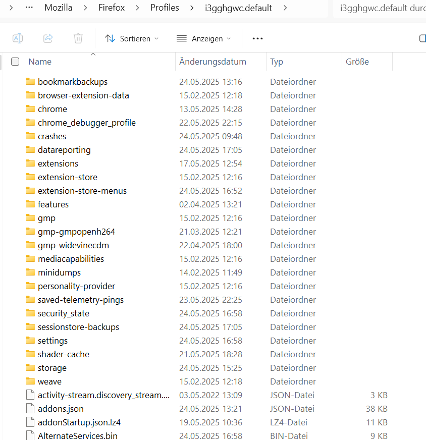Select the sessionstore-backups folder icon
The image size is (426, 440).
coord(30,326)
